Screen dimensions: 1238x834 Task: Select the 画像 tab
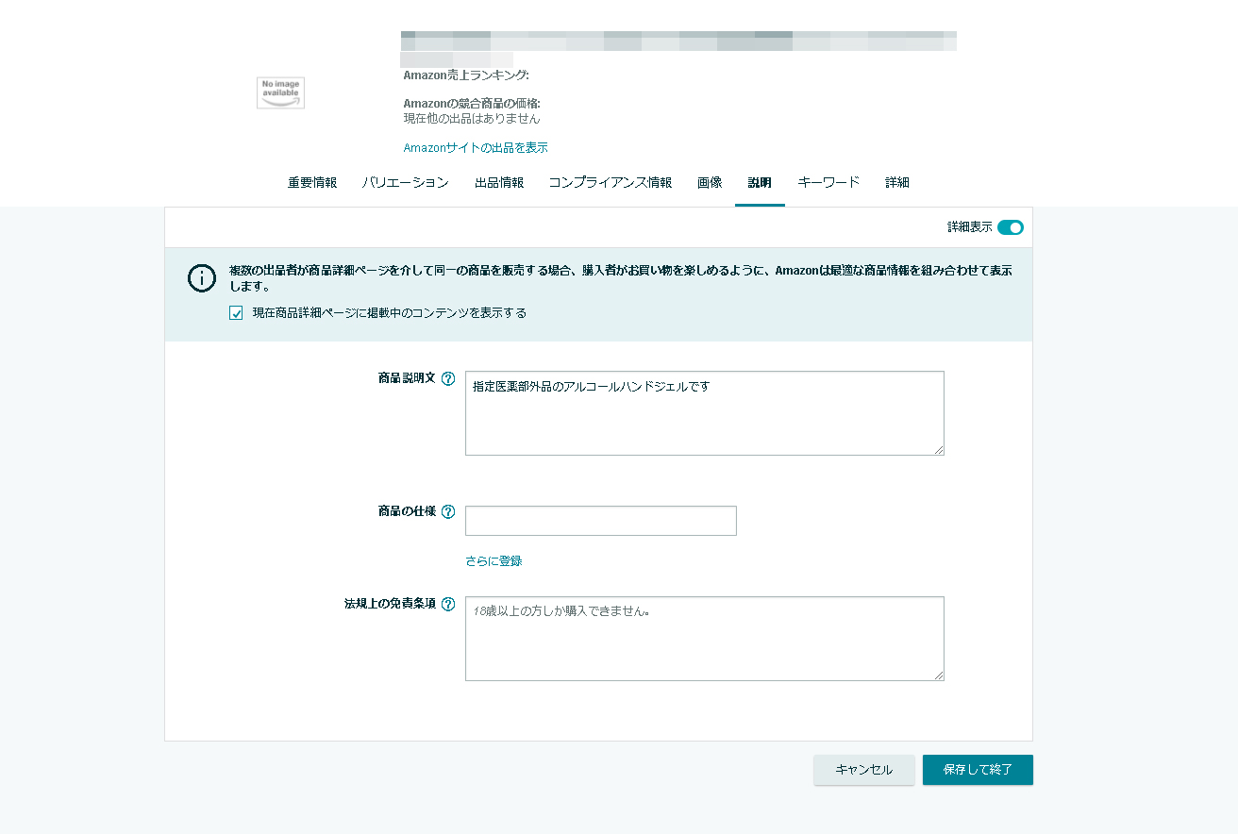[x=710, y=183]
